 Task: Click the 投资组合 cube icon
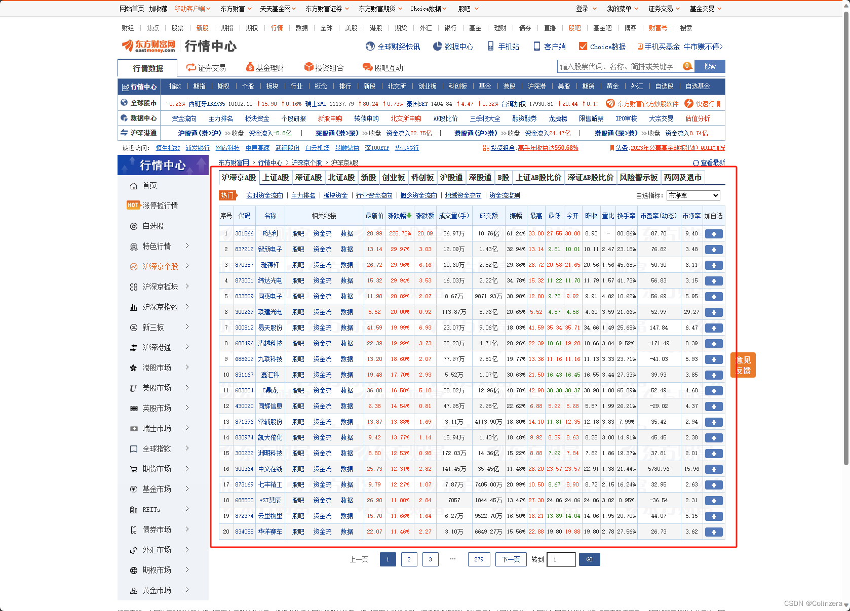click(x=309, y=67)
